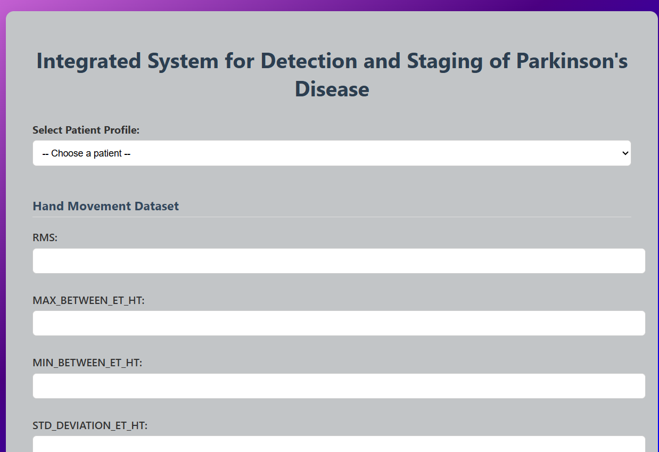Click the word "Disease" in the heading
Screen dimensions: 659x452
coord(332,88)
